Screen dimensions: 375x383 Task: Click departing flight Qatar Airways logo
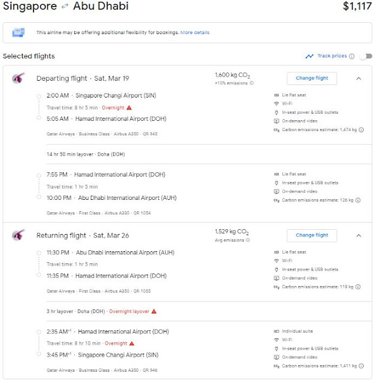pyautogui.click(x=19, y=78)
